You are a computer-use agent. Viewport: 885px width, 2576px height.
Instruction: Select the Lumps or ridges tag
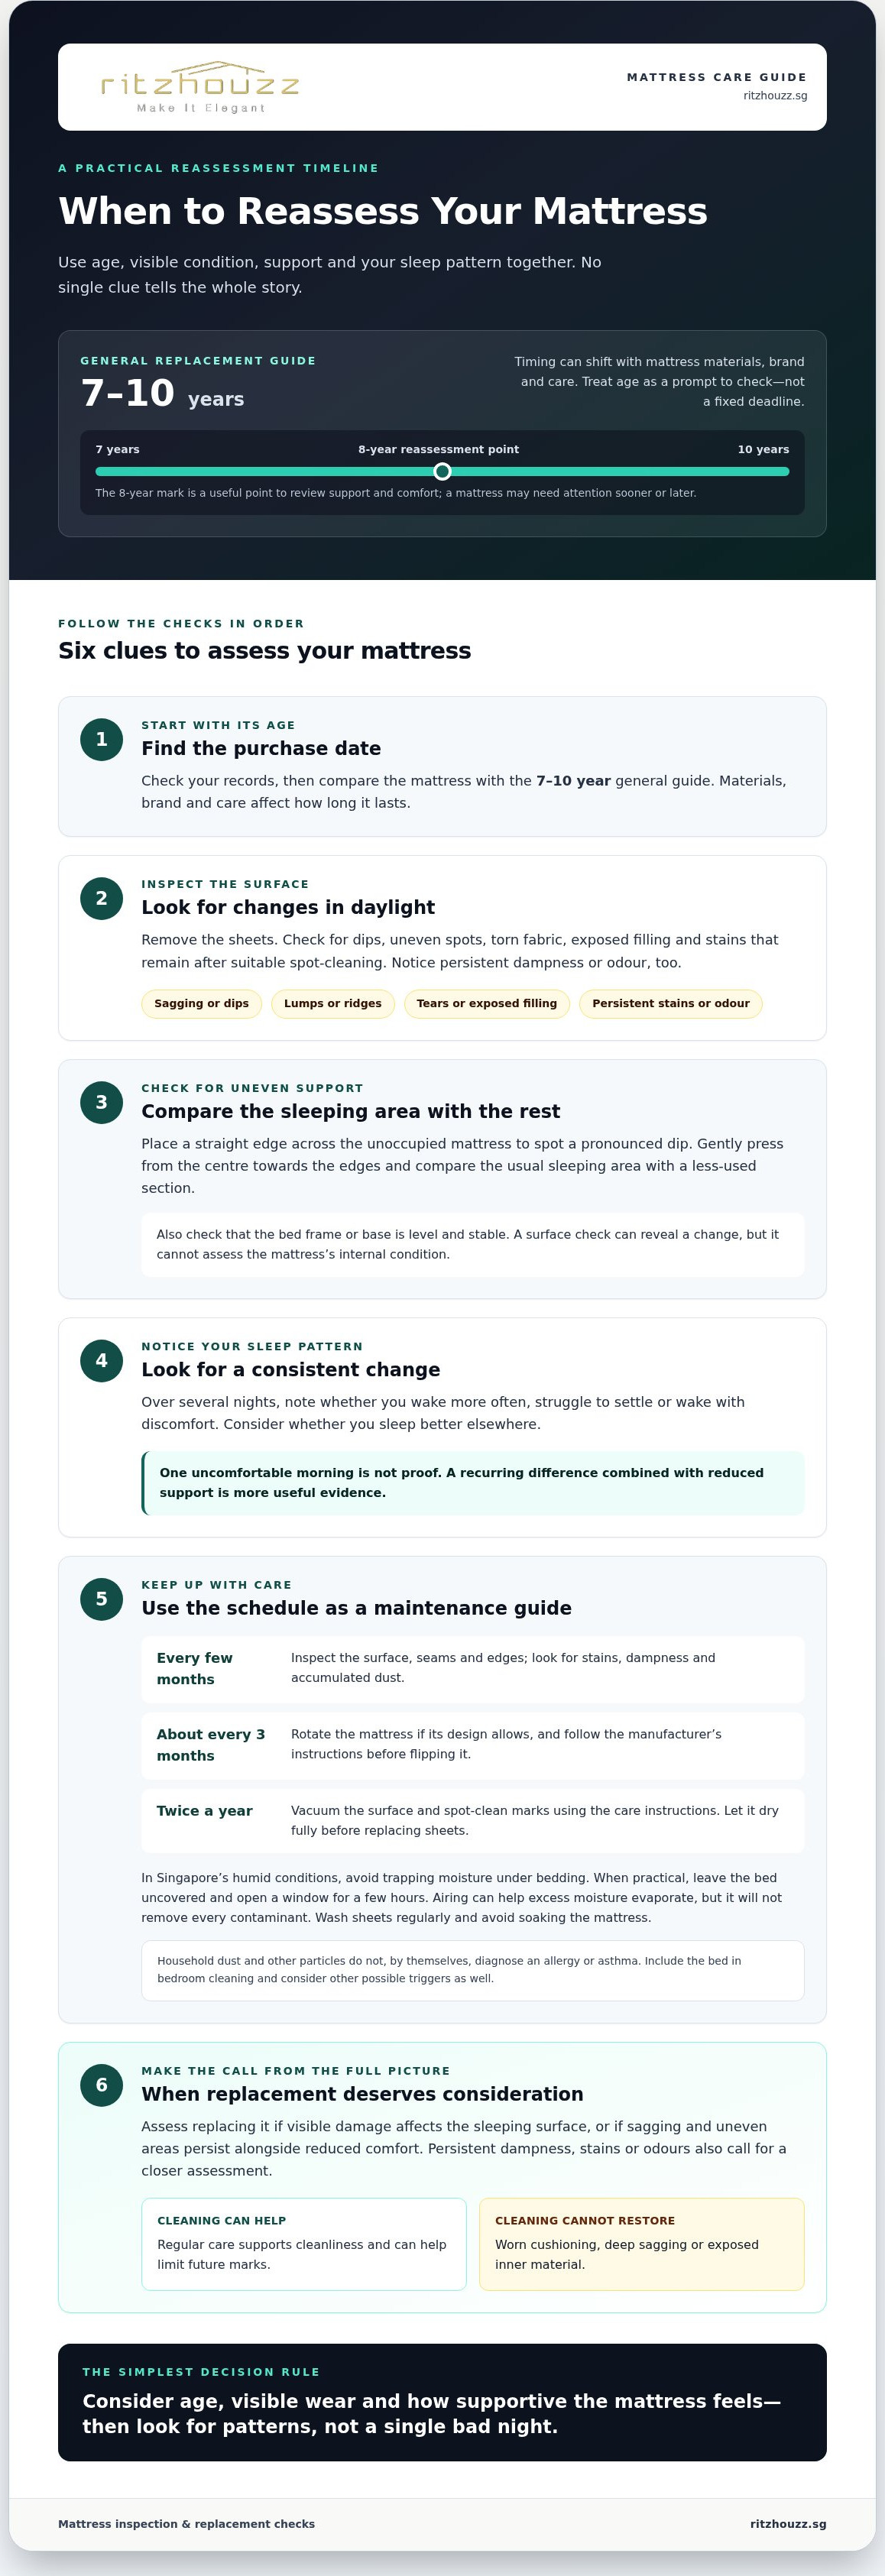pyautogui.click(x=333, y=1004)
